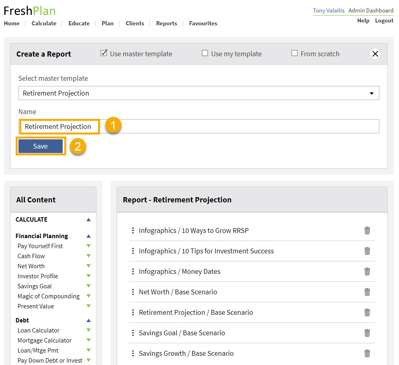Click handle dots of Savings Growth / Base Scenario
This screenshot has height=365, width=399.
[x=133, y=353]
